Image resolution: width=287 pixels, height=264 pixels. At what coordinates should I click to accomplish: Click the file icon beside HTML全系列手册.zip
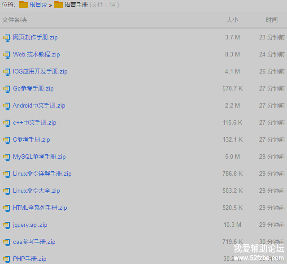pos(6,208)
